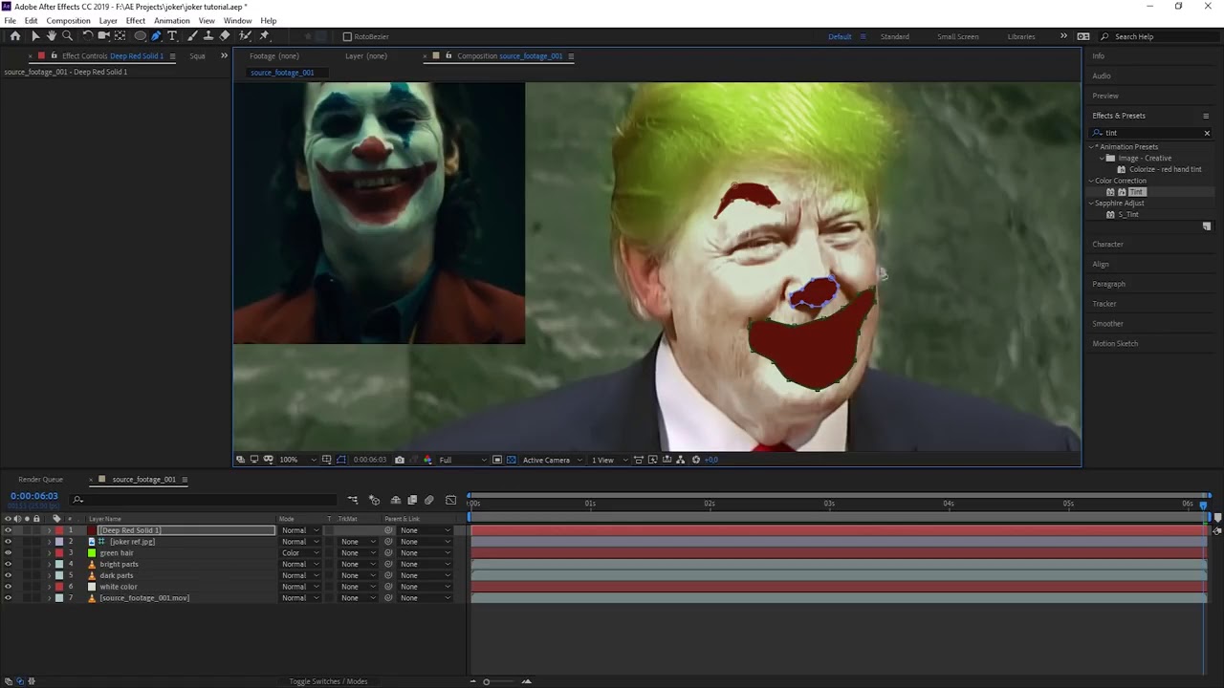Viewport: 1224px width, 688px height.
Task: Select the Unified Camera tool
Action: (x=103, y=36)
